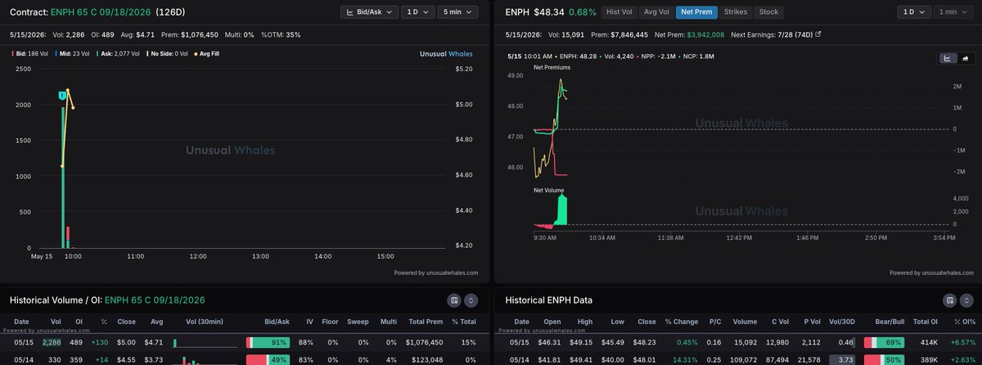Switch to the Strikes tab
Image resolution: width=982 pixels, height=365 pixels.
click(x=736, y=12)
